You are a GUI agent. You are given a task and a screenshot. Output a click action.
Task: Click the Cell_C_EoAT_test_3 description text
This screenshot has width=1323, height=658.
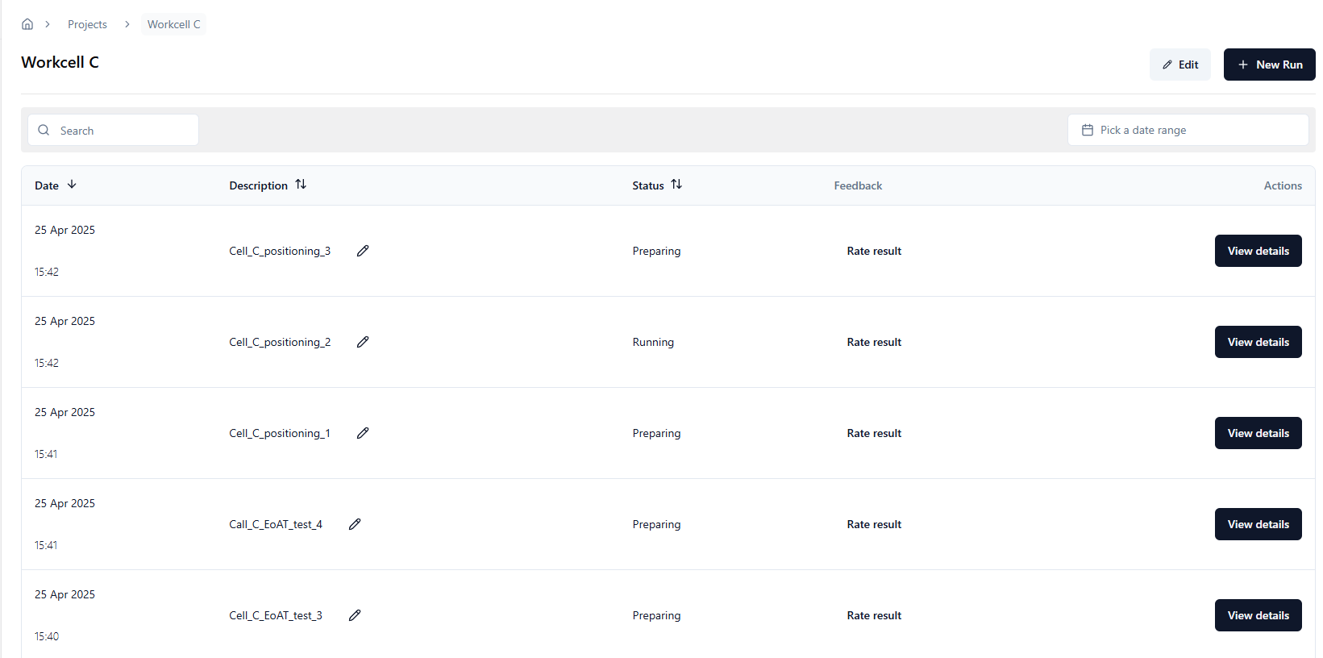tap(276, 615)
